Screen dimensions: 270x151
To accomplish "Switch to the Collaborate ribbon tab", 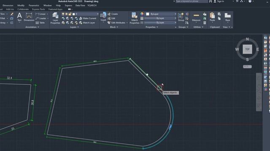I will [23, 9].
